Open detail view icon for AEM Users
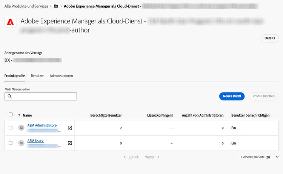 click(x=70, y=143)
